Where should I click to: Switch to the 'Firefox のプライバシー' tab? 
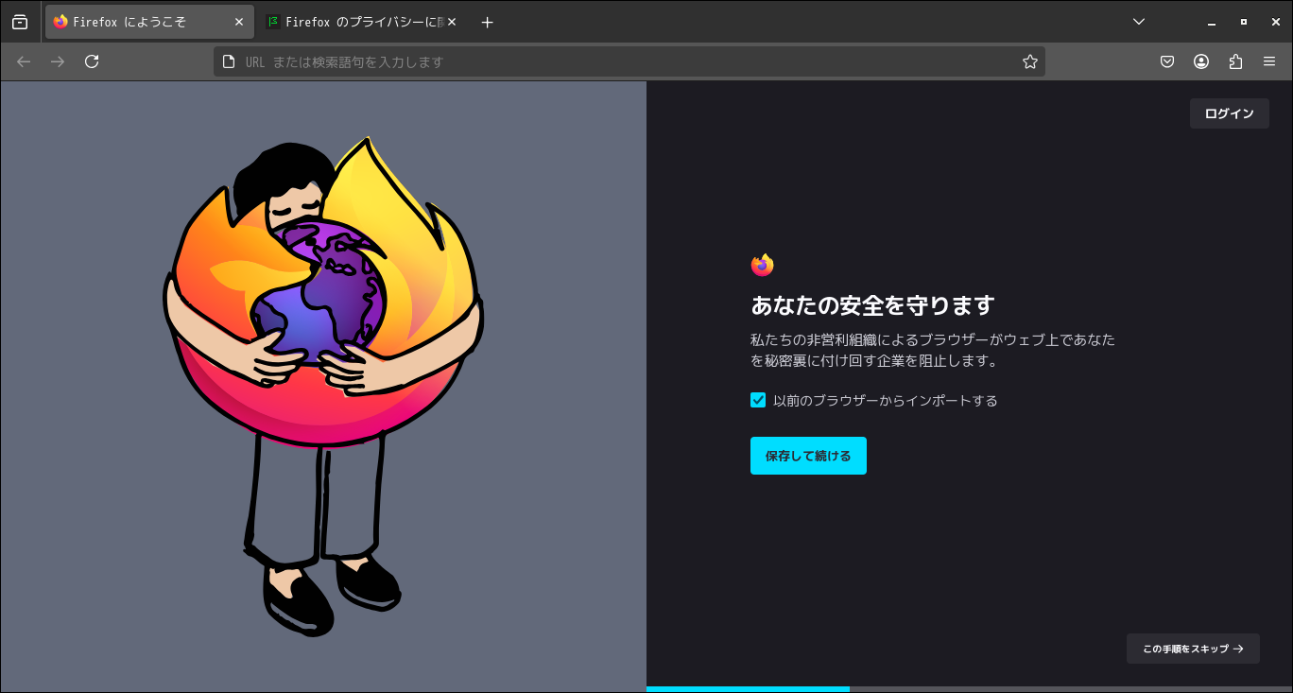point(359,22)
